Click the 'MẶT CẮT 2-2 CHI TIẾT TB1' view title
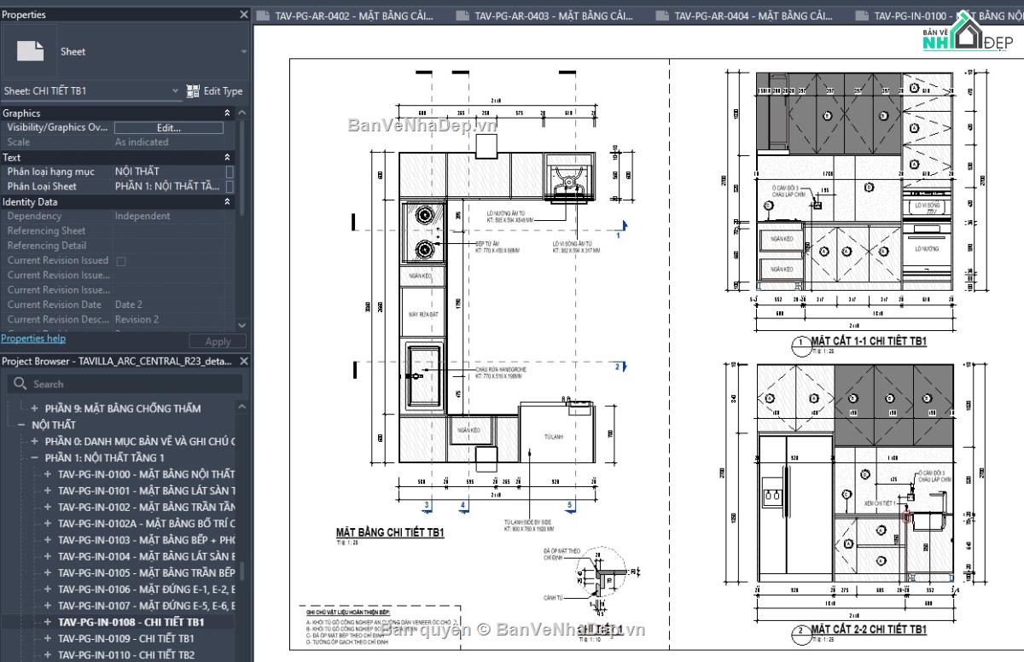This screenshot has height=662, width=1024. click(x=869, y=630)
